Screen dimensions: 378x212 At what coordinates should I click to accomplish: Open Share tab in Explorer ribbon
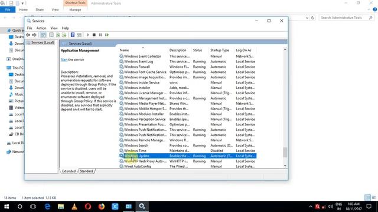coord(40,9)
